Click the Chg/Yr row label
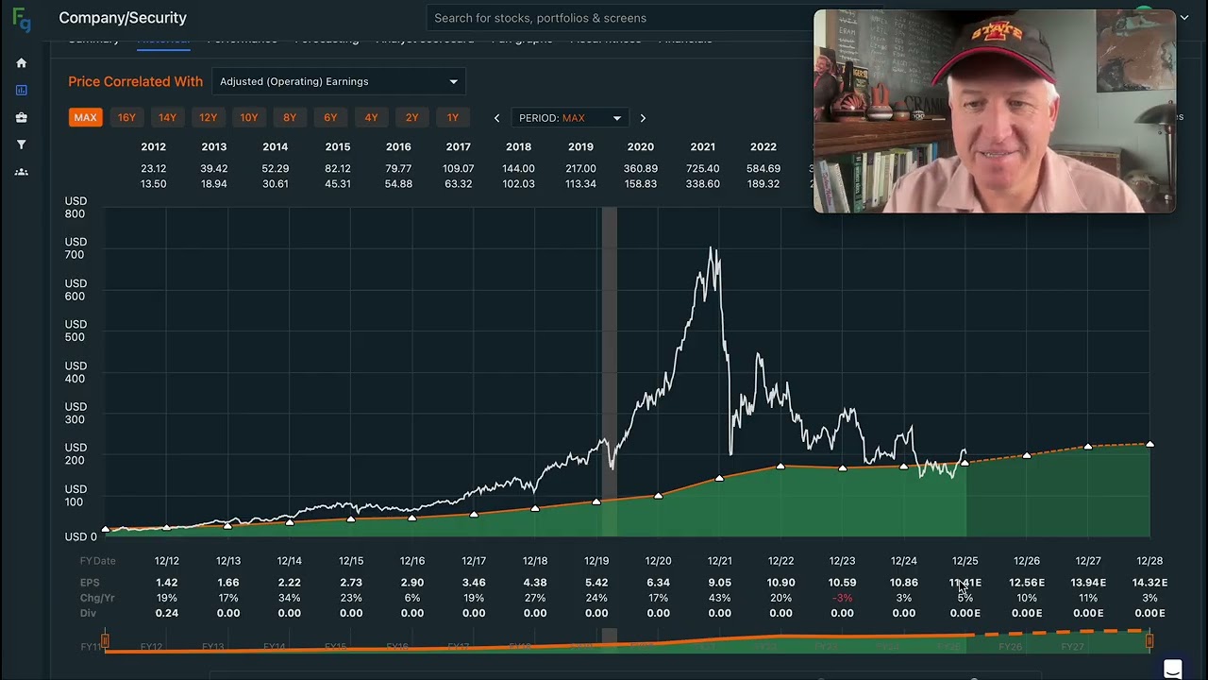This screenshot has height=680, width=1208. coord(96,598)
